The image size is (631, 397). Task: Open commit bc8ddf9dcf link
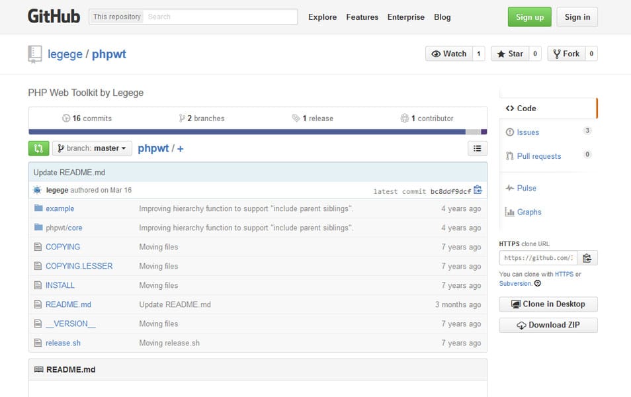coord(450,191)
